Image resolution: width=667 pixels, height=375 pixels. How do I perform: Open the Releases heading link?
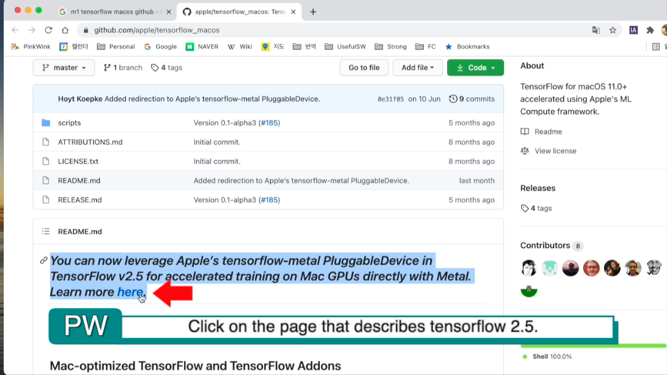click(x=538, y=188)
